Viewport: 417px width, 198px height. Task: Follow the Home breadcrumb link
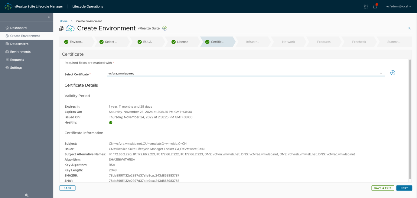(x=64, y=21)
